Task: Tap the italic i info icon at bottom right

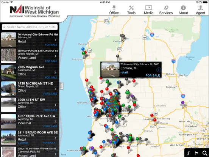Action: pos(189,153)
